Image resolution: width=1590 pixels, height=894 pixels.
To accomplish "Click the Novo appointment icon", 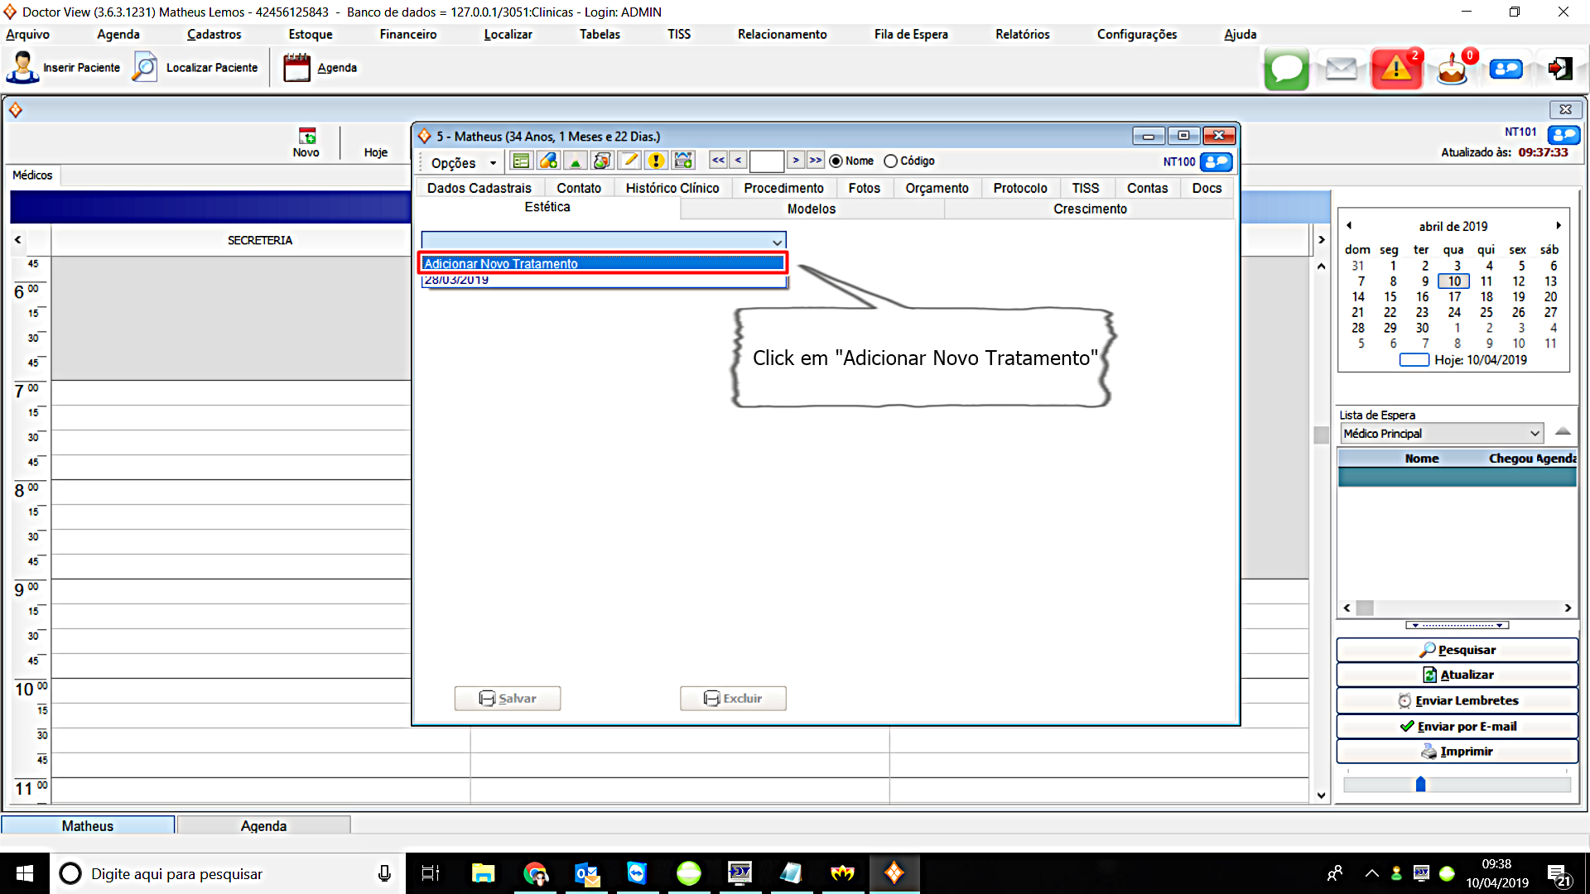I will [x=306, y=137].
